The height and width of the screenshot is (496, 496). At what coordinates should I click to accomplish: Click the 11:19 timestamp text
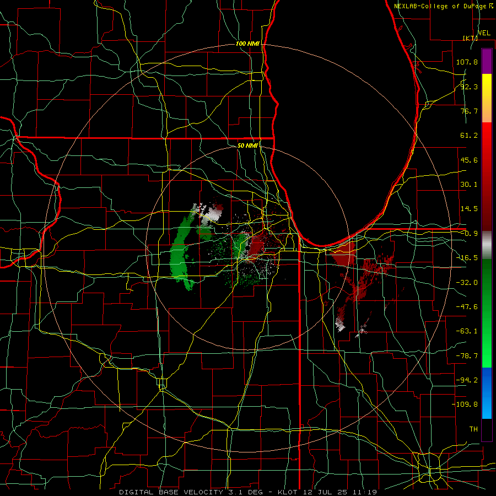point(366,492)
